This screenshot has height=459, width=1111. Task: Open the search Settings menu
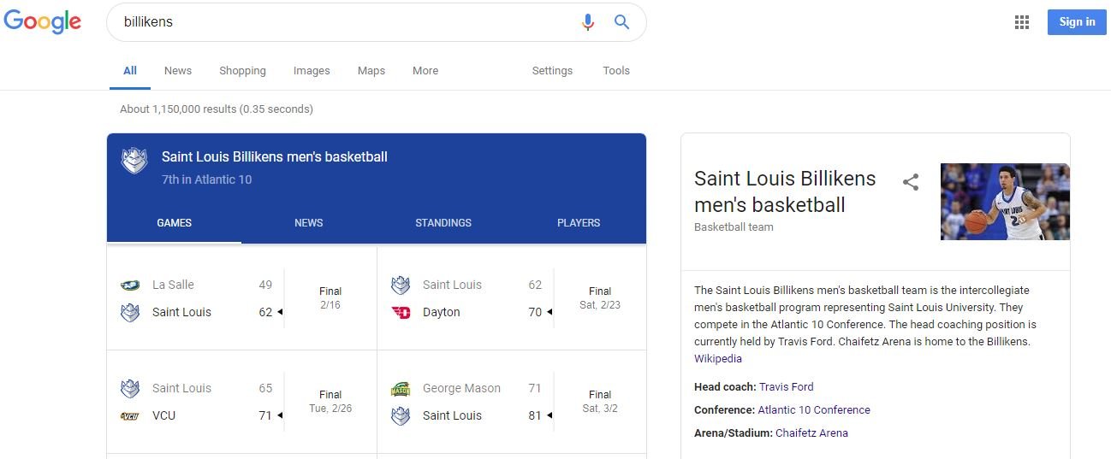click(x=552, y=71)
